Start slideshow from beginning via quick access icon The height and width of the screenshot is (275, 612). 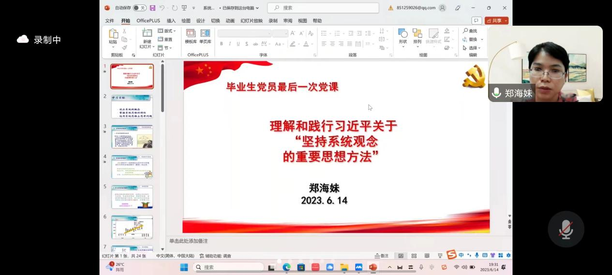point(184,8)
